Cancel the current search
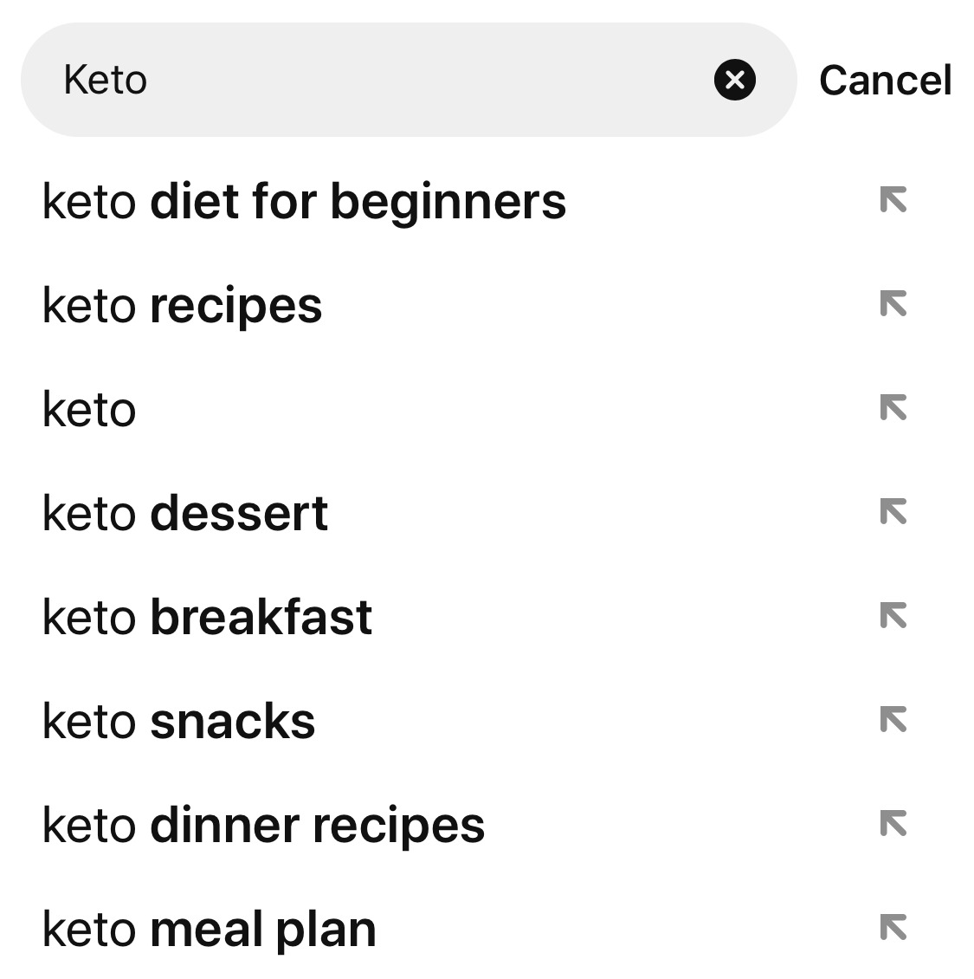Image resolution: width=974 pixels, height=979 pixels. (x=886, y=81)
